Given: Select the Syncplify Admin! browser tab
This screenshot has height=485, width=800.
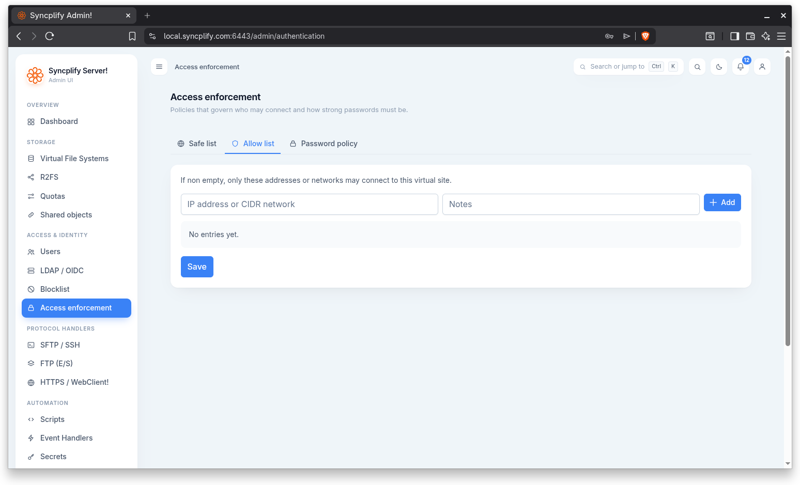Looking at the screenshot, I should (x=74, y=15).
